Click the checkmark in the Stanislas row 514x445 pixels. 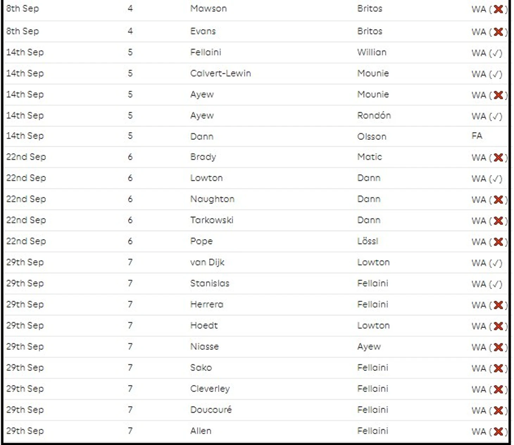click(496, 284)
